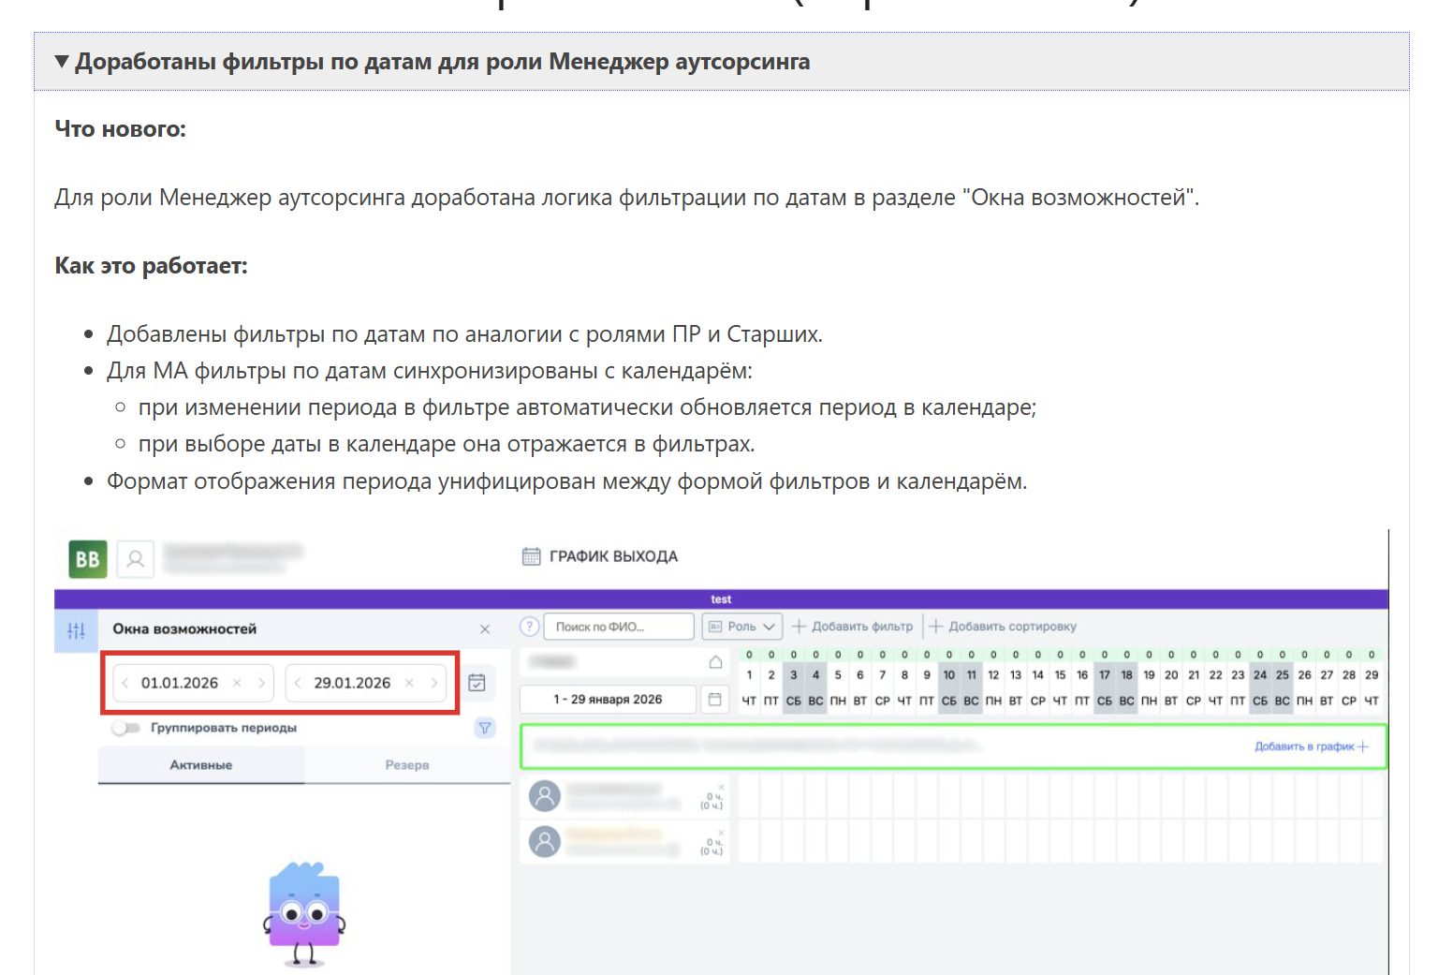Viewport: 1438px width, 975px height.
Task: Open the user profile avatar icon
Action: [x=136, y=559]
